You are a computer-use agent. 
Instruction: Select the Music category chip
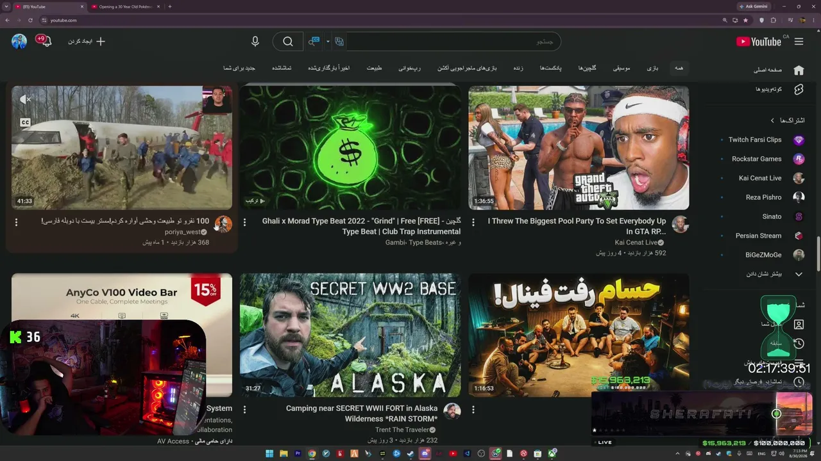[621, 68]
